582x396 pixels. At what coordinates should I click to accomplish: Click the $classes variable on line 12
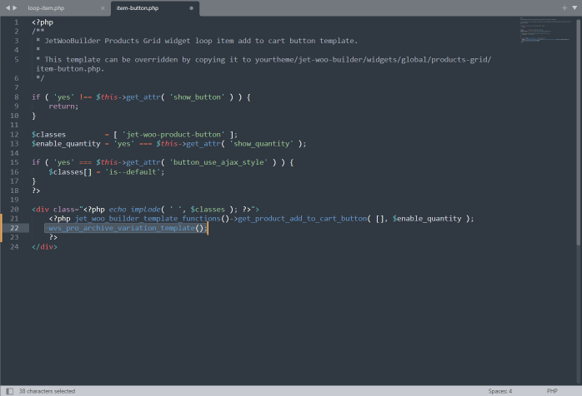pos(48,135)
